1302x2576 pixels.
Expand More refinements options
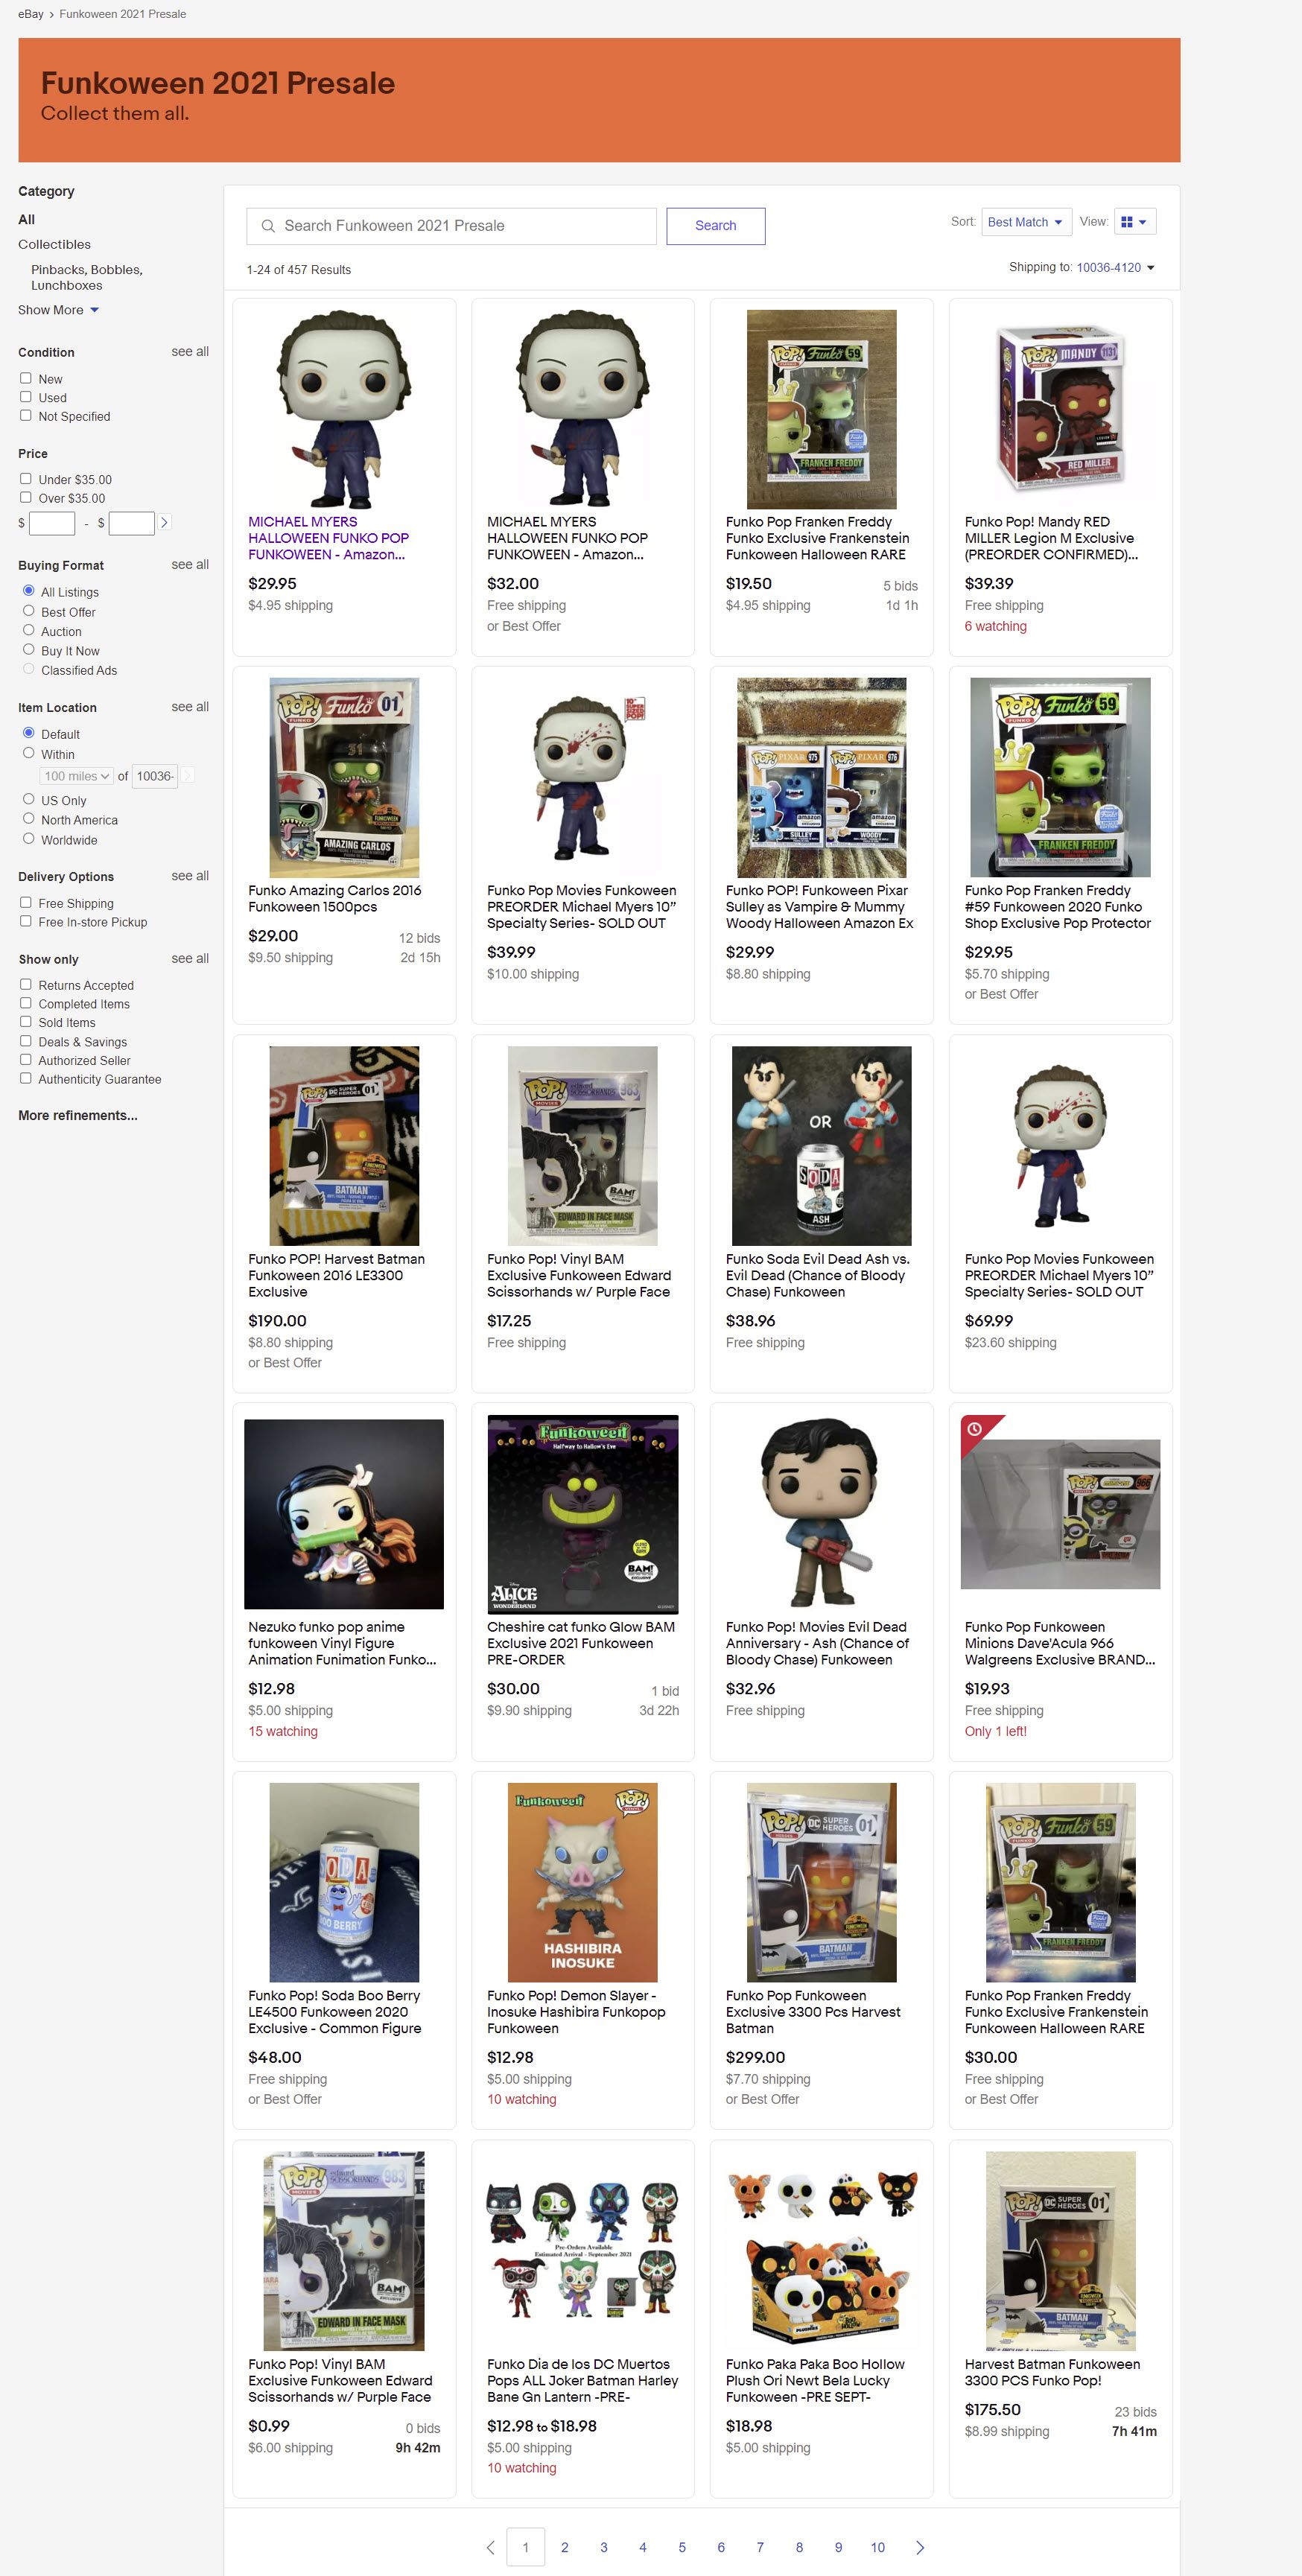(x=78, y=1115)
